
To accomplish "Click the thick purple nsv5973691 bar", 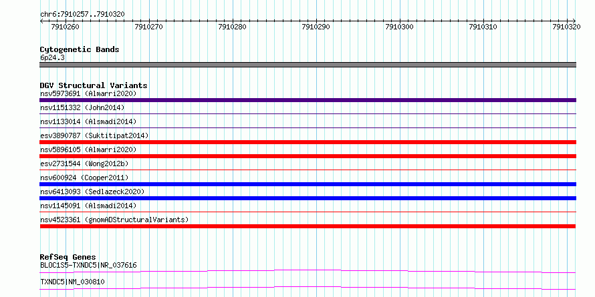I will coord(308,100).
